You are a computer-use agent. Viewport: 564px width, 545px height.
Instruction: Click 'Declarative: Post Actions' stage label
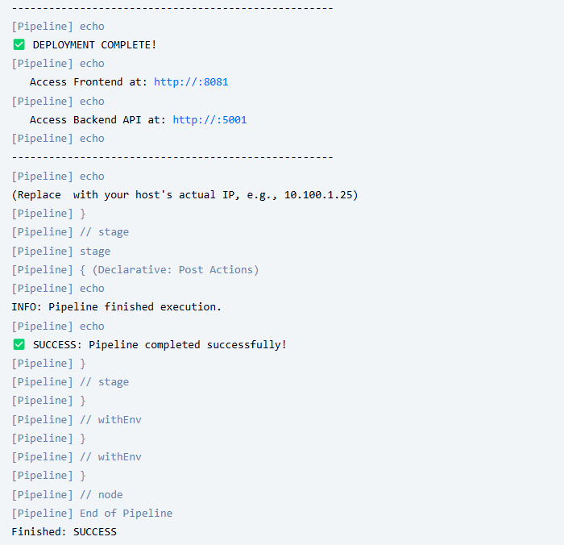(176, 270)
